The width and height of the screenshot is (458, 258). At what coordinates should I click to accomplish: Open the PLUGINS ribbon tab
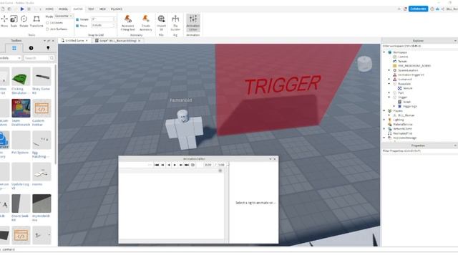(117, 9)
